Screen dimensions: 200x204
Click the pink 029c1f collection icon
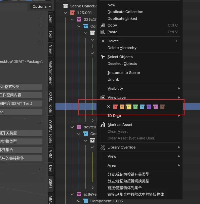pos(79,19)
